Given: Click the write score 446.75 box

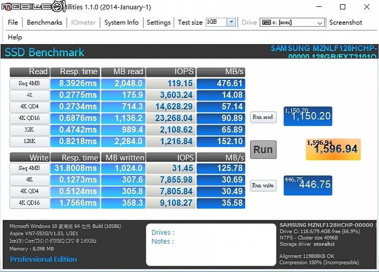Looking at the screenshot, I should click(x=308, y=185).
